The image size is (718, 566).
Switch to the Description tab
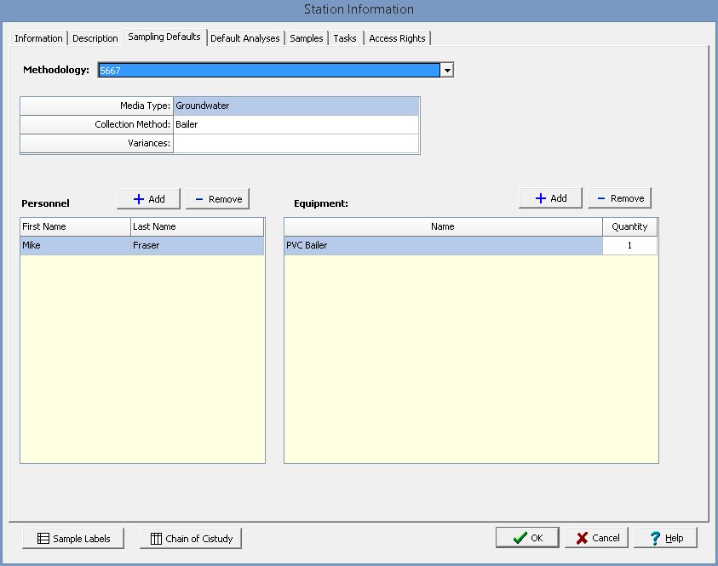pos(95,38)
